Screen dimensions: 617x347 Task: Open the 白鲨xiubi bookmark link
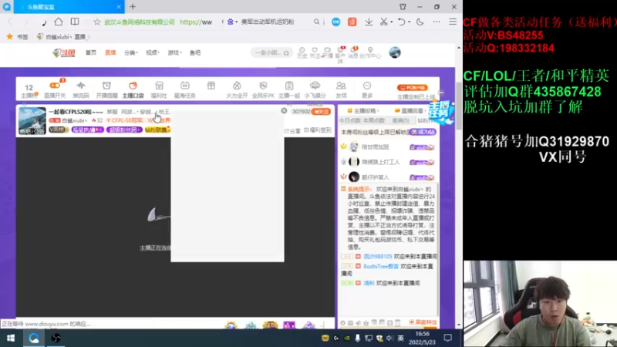pyautogui.click(x=63, y=36)
